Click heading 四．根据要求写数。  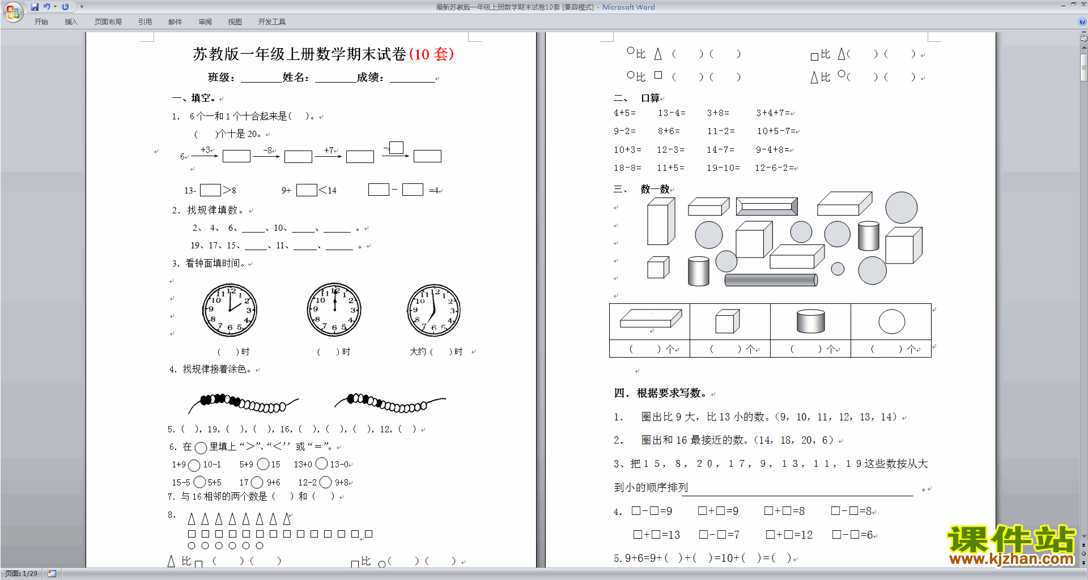pos(661,393)
